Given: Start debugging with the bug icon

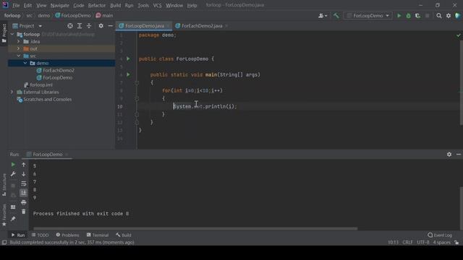Looking at the screenshot, I should tap(408, 16).
